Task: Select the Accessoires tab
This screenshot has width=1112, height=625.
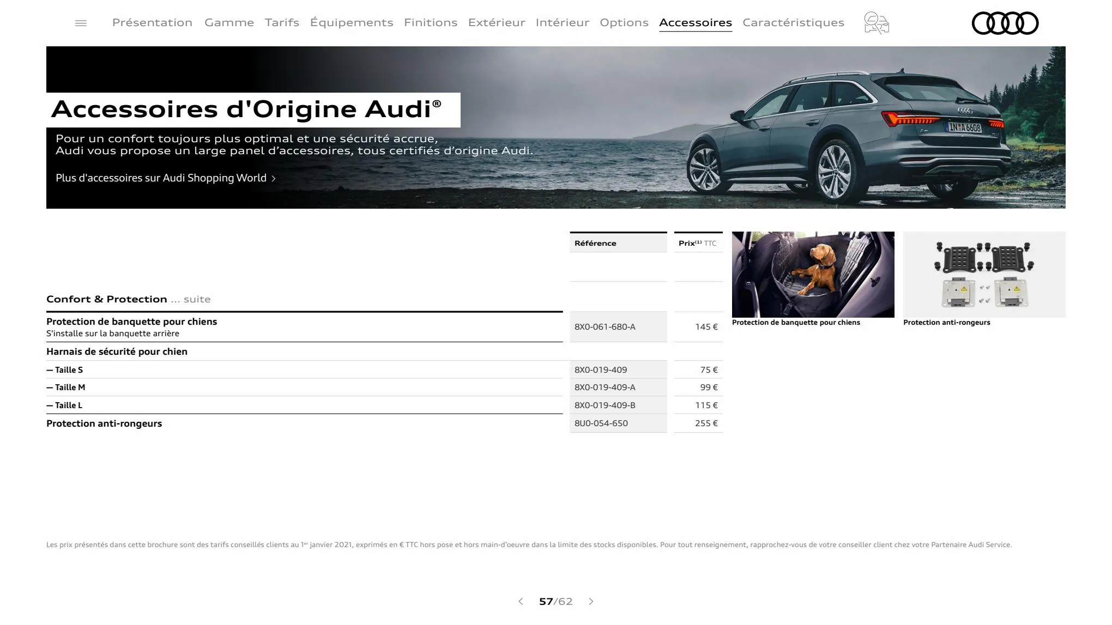Action: click(x=696, y=22)
